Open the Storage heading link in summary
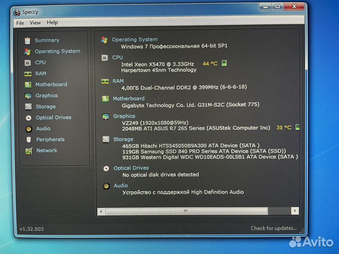The image size is (339, 254). [x=123, y=139]
